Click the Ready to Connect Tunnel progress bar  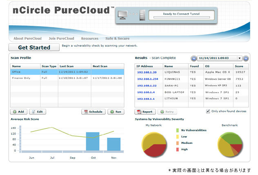[182, 17]
